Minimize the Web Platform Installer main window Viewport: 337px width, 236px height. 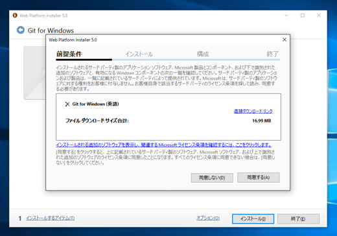[x=286, y=16]
